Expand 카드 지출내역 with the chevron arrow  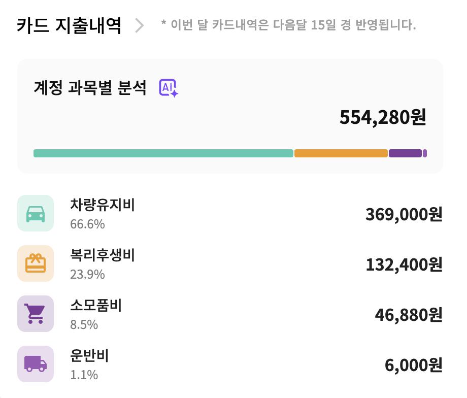coord(140,25)
